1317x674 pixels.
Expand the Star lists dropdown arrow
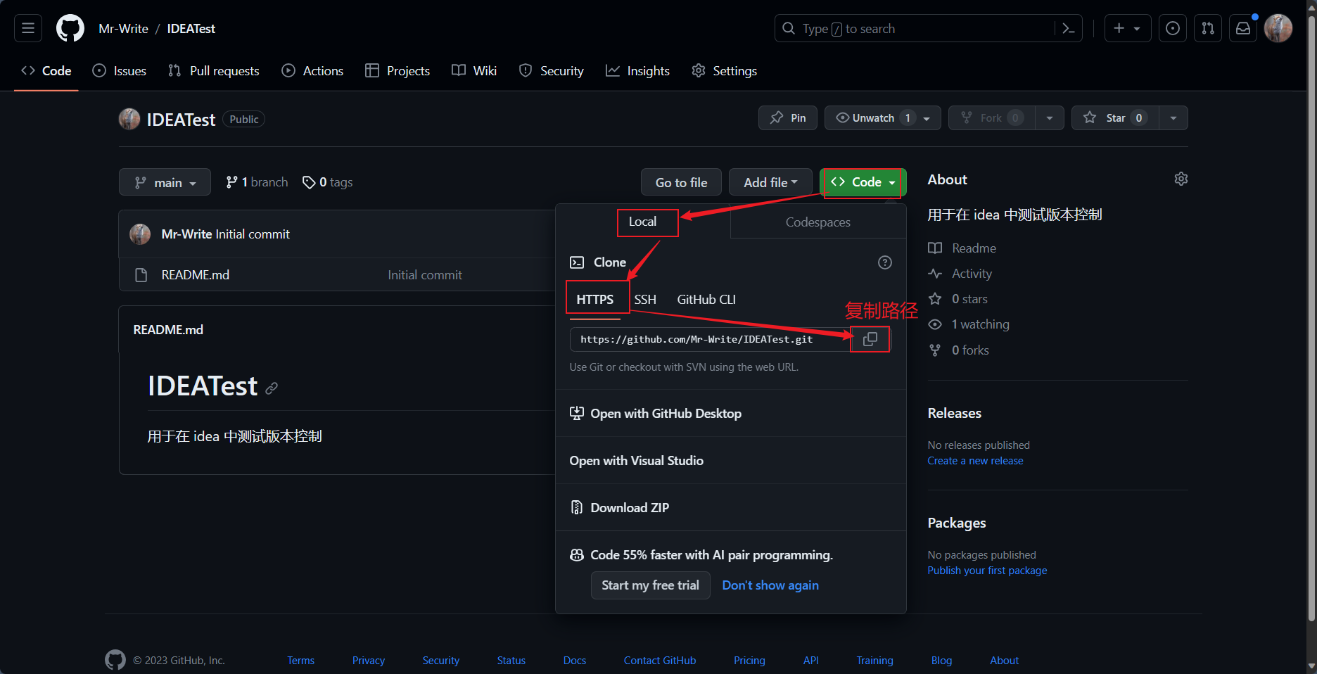pyautogui.click(x=1173, y=117)
